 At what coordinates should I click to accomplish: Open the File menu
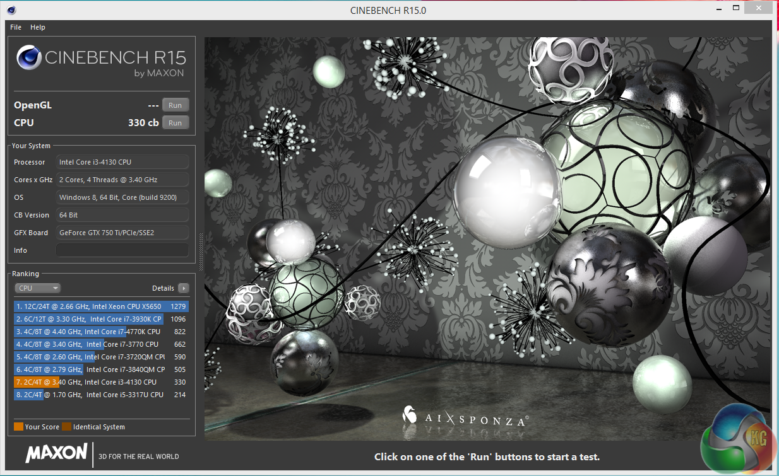pyautogui.click(x=16, y=27)
